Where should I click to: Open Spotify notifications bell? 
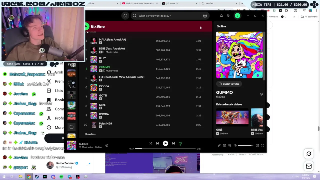[x=221, y=16]
